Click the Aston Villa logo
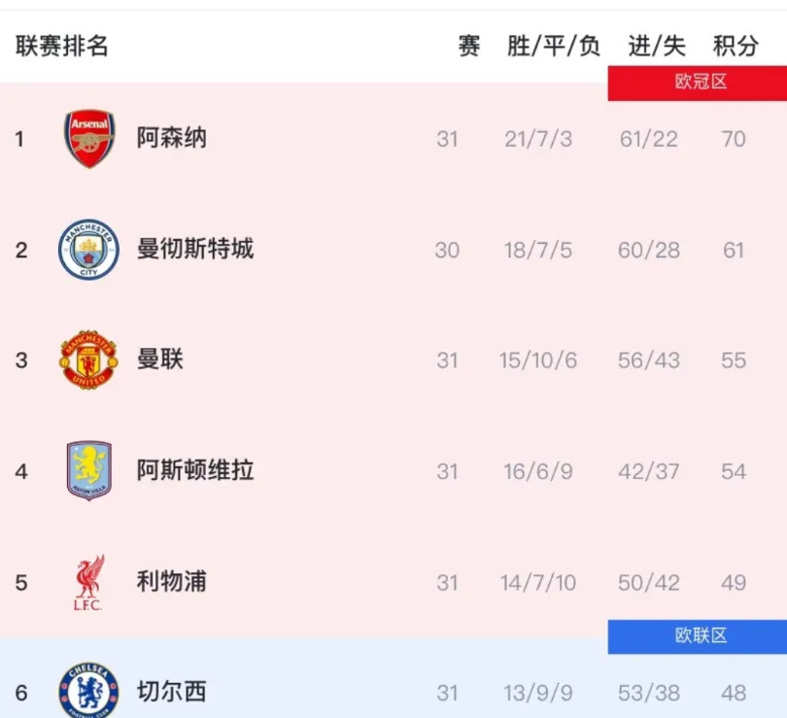The image size is (787, 718). point(89,471)
